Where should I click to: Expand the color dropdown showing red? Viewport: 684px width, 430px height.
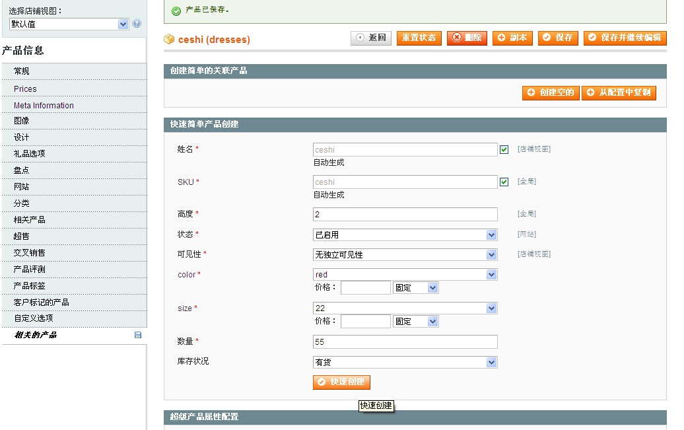[405, 275]
